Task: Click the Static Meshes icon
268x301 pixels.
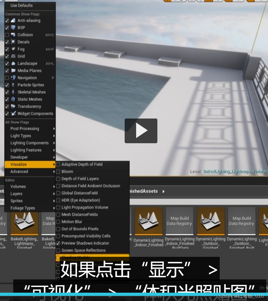Action: pos(13,99)
